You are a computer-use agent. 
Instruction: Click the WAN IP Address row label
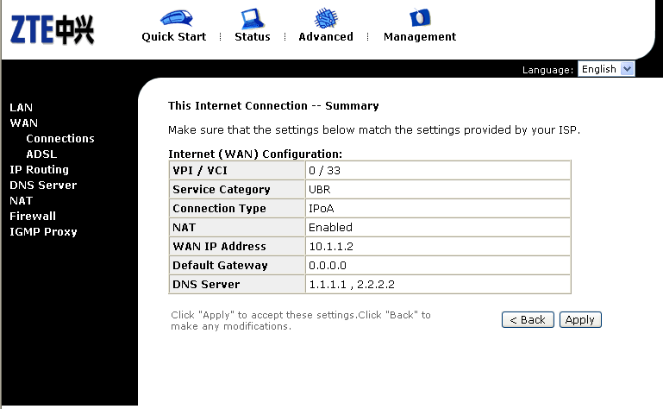click(x=219, y=247)
